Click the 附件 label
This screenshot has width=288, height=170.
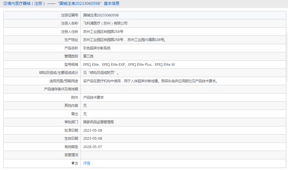point(75,97)
